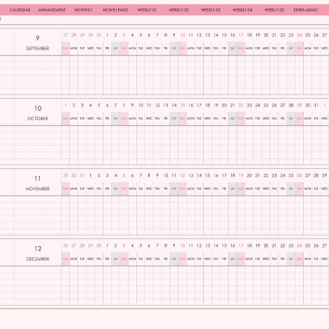Select October date 31
The width and height of the screenshot is (329, 329).
click(x=316, y=105)
